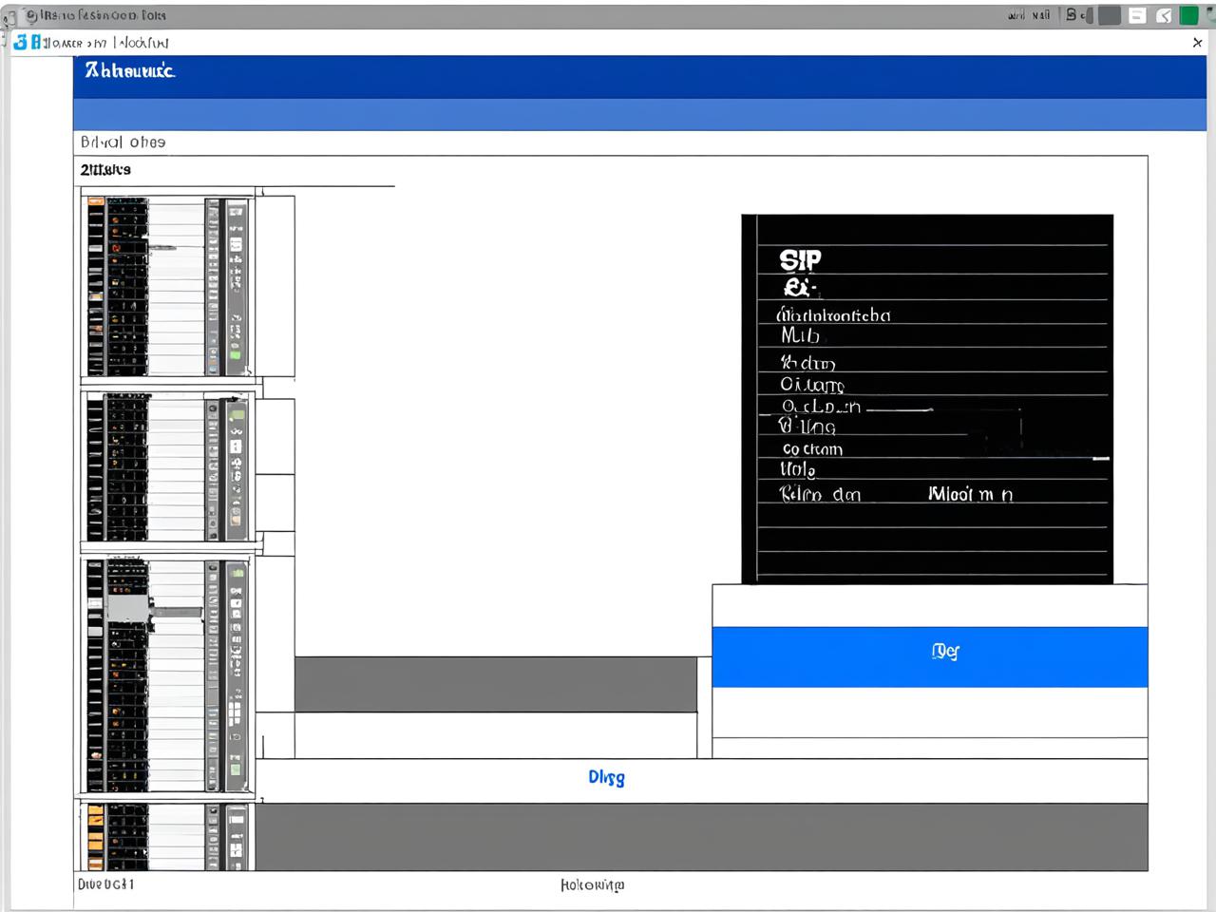
Task: Click the white heading text in dark blue banner
Action: (129, 70)
